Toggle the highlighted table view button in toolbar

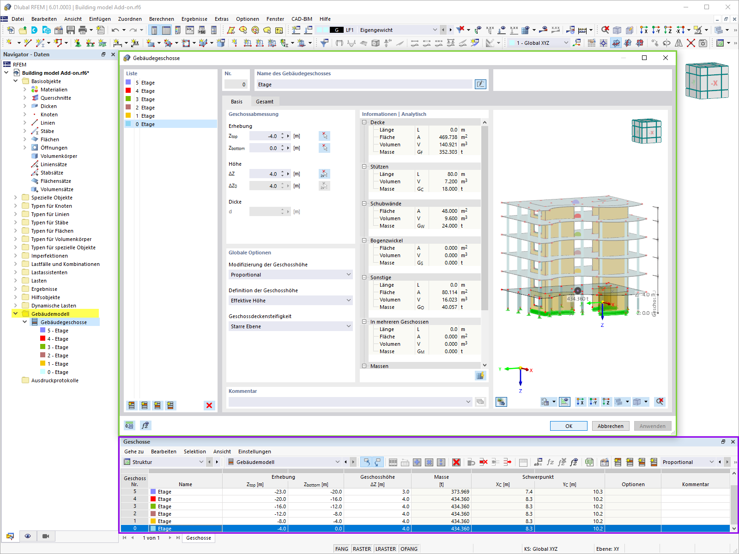pyautogui.click(x=166, y=30)
